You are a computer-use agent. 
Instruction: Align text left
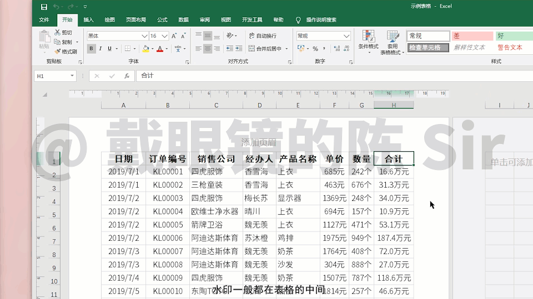pyautogui.click(x=199, y=49)
